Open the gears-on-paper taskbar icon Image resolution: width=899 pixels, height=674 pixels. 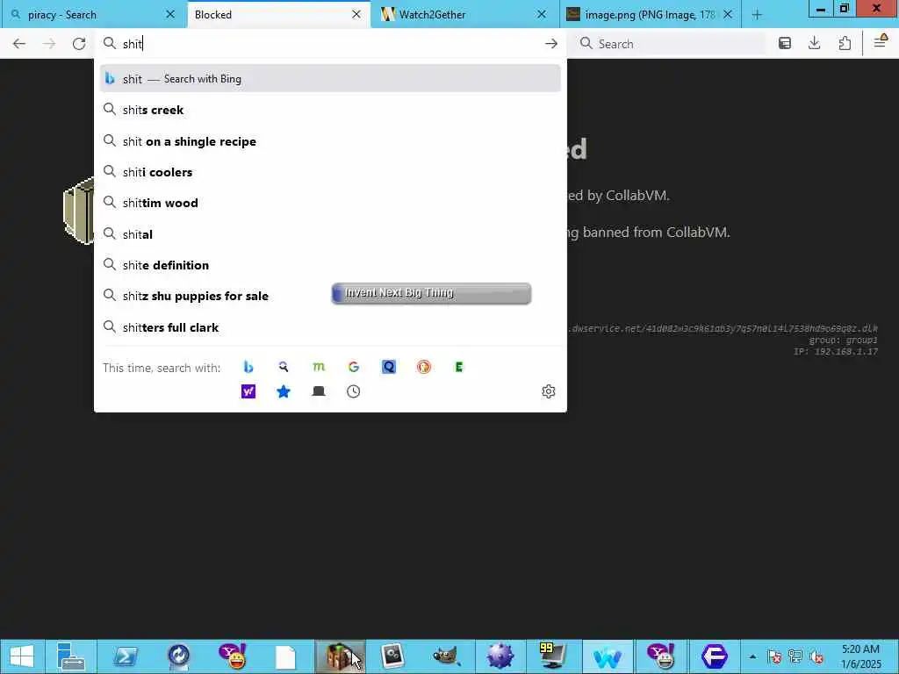pos(392,656)
